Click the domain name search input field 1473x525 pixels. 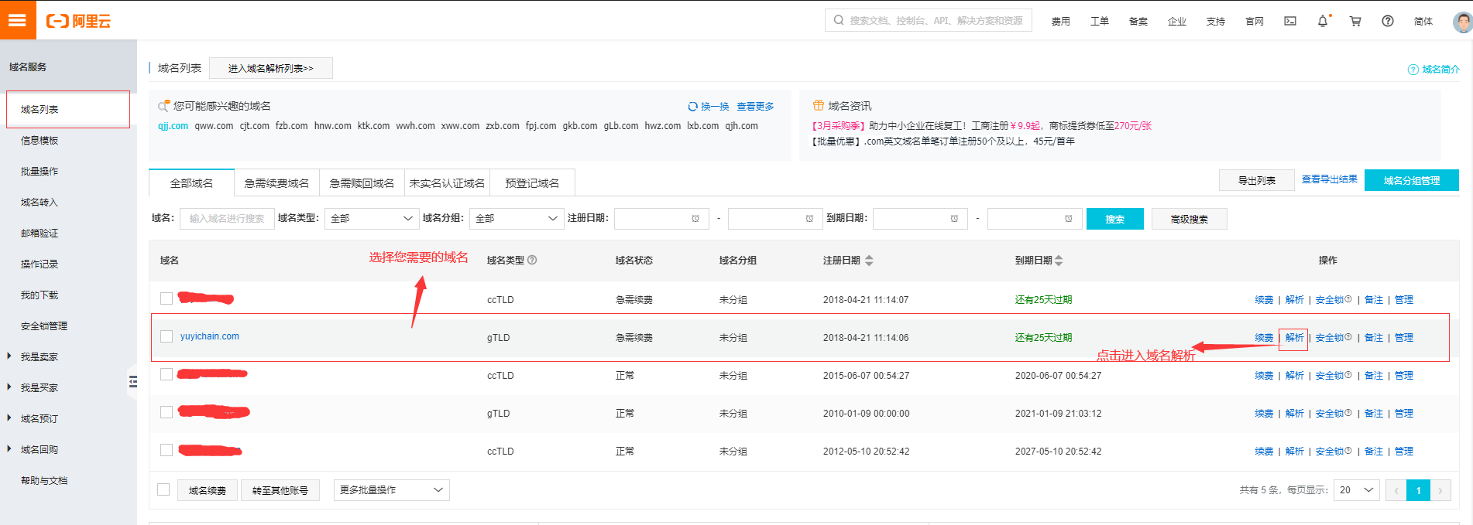pos(227,219)
